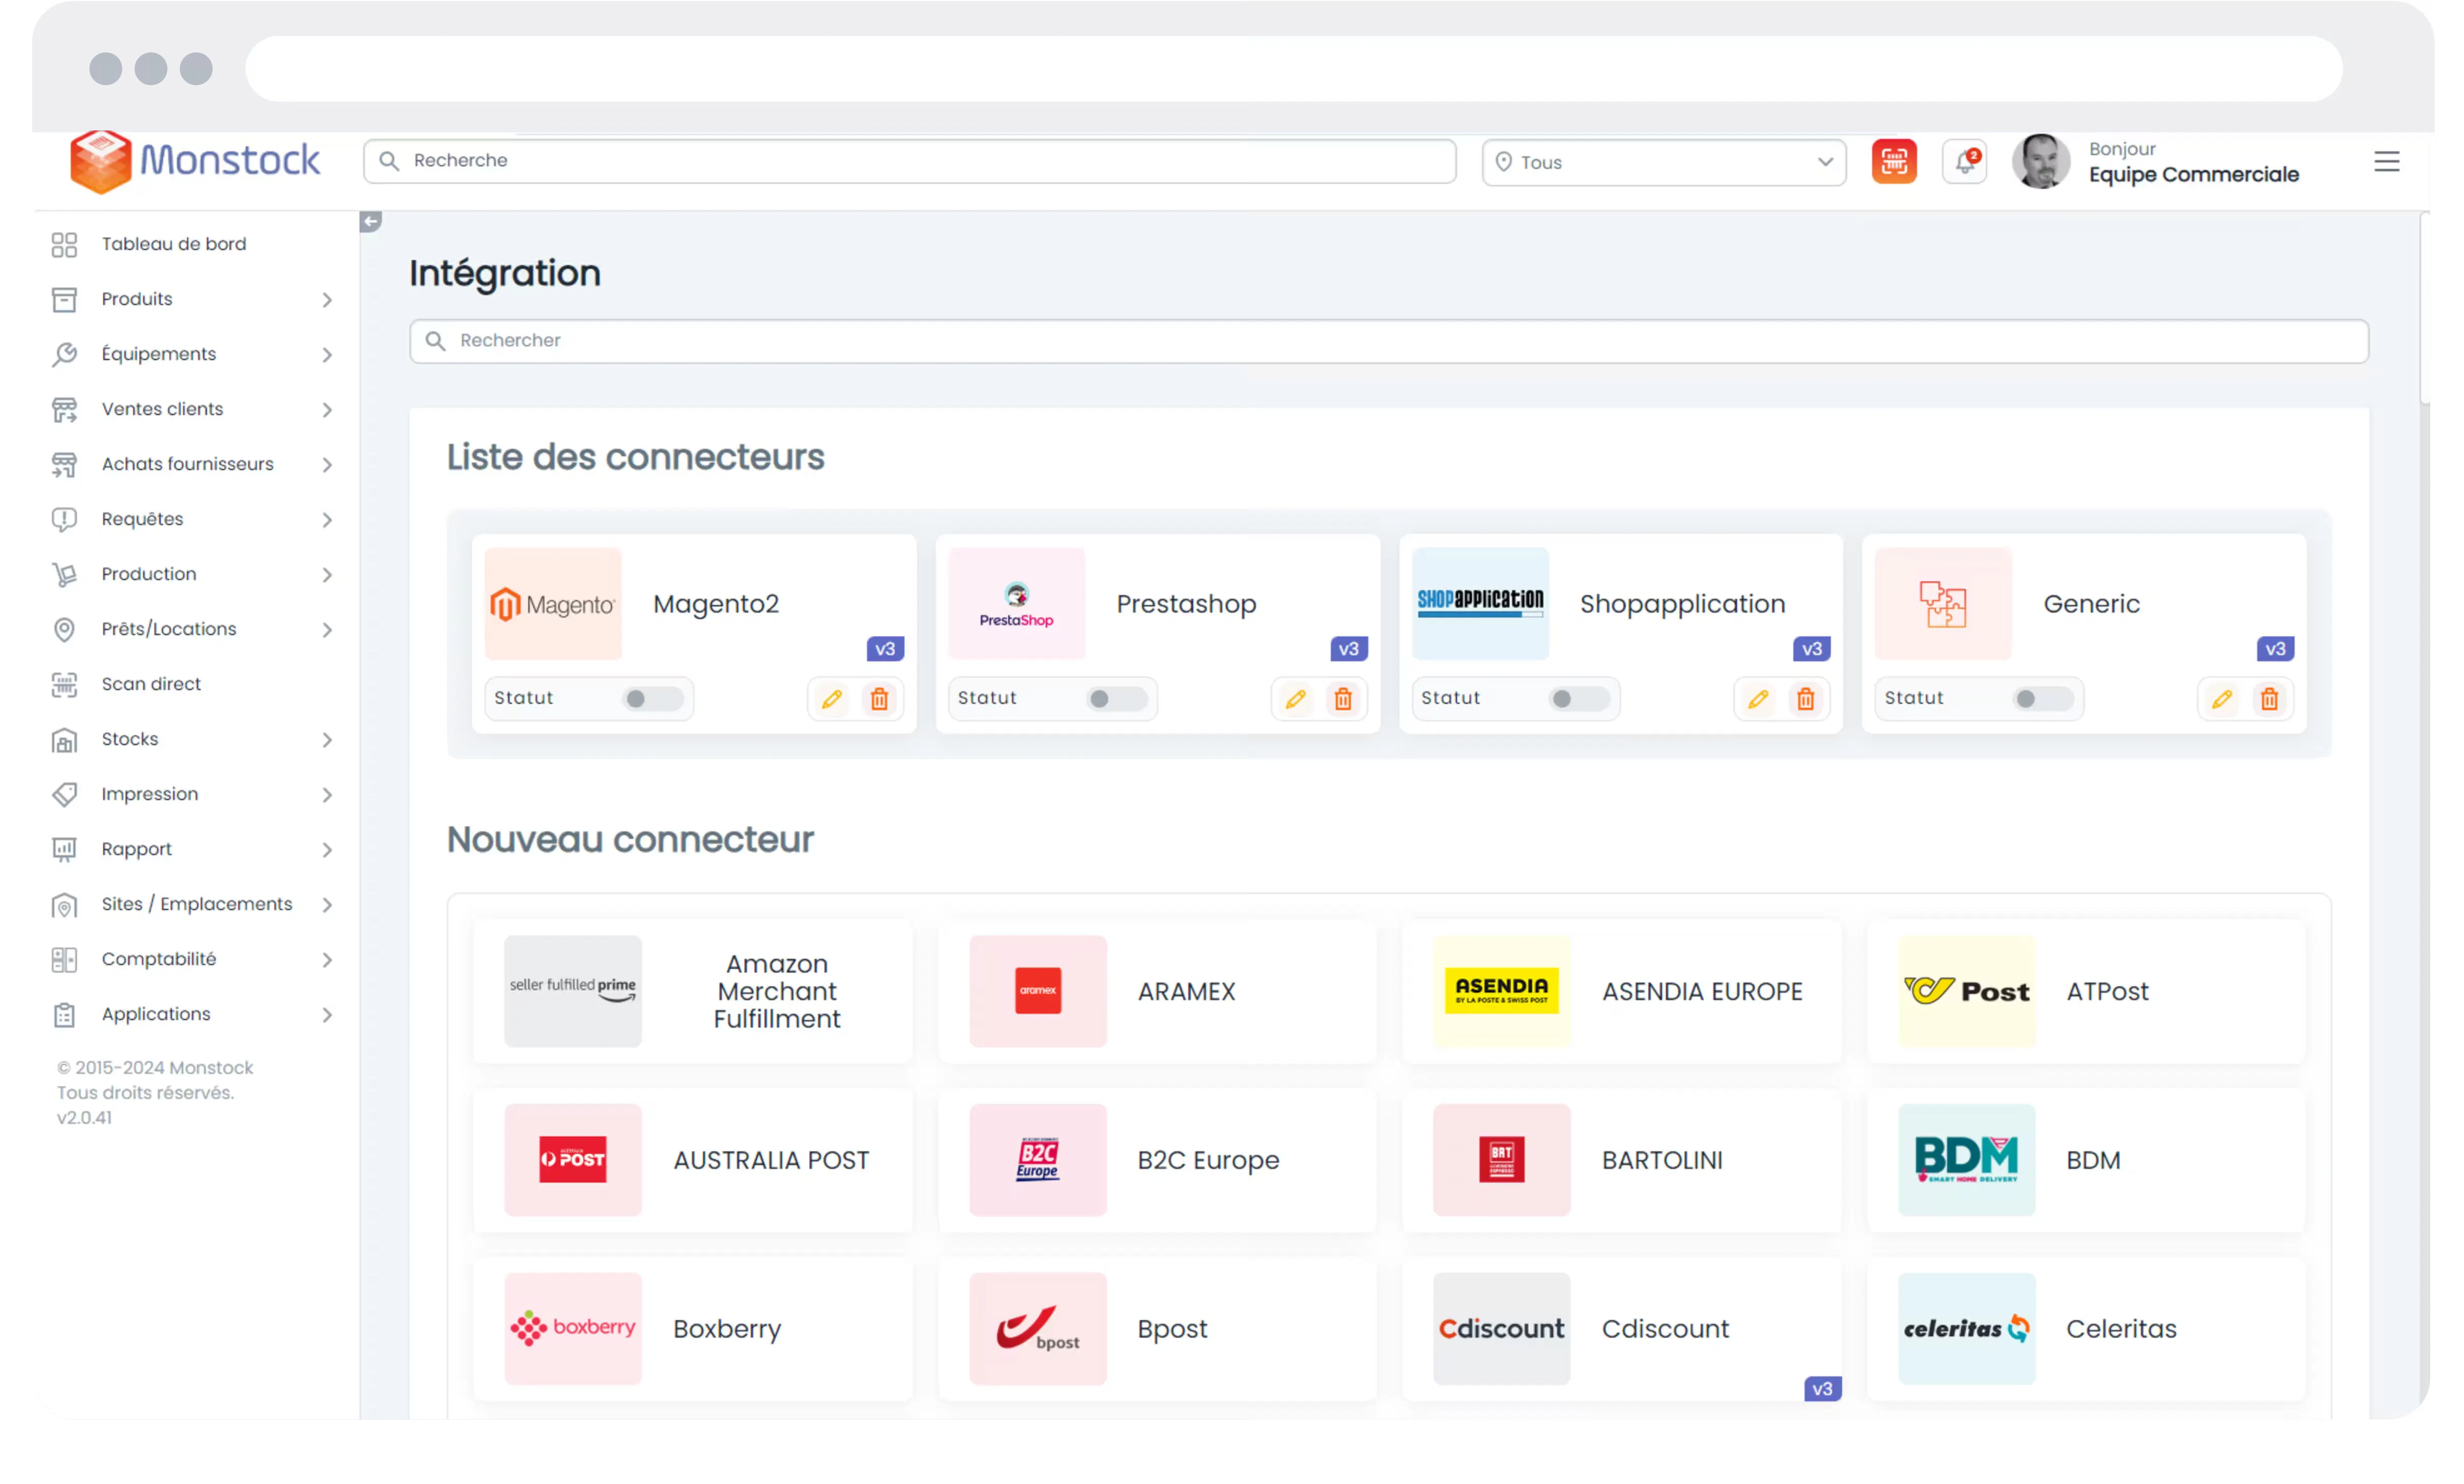This screenshot has height=1484, width=2464.
Task: Expand the Stocks chevron
Action: [x=327, y=739]
